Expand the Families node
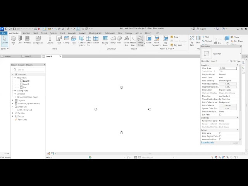The height and width of the screenshot is (186, 248). click(x=13, y=113)
